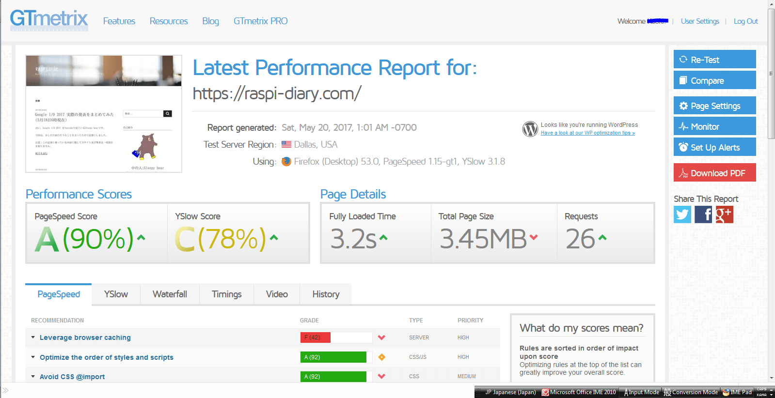Expand Leverage browser caching details
Screen dimensions: 775x398
click(33, 337)
